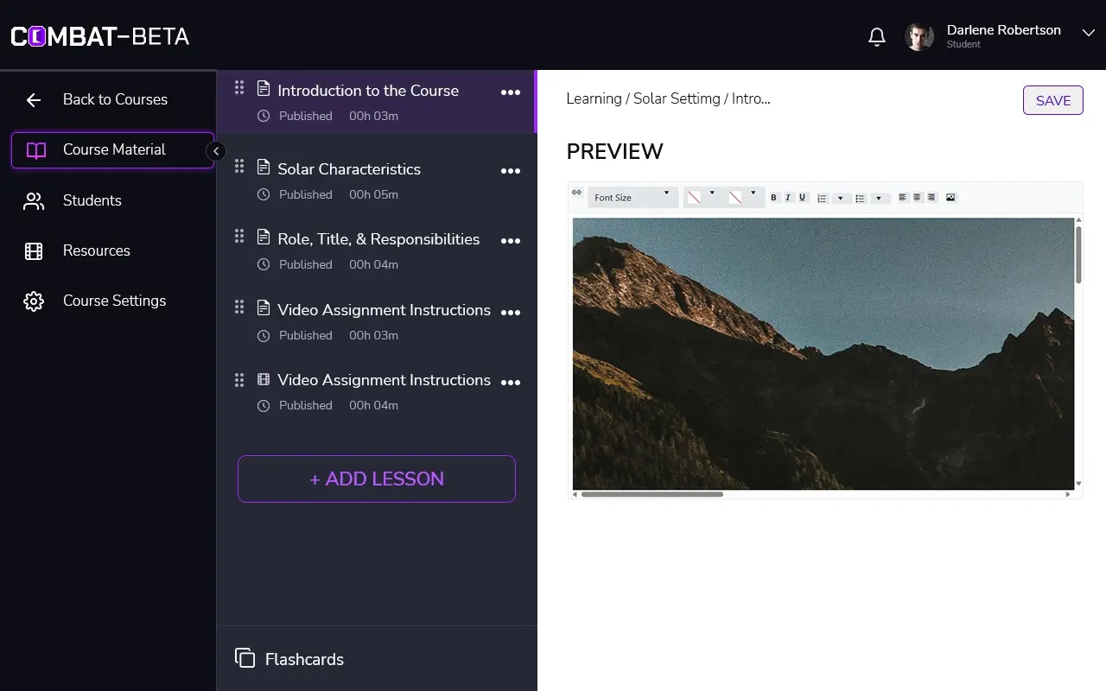The height and width of the screenshot is (691, 1106).
Task: Click the insert link icon in editor
Action: point(577,193)
